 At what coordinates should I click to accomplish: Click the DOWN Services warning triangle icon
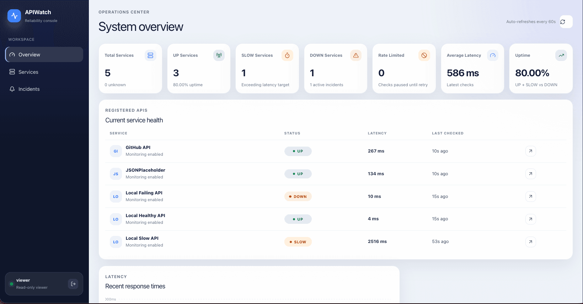click(356, 55)
